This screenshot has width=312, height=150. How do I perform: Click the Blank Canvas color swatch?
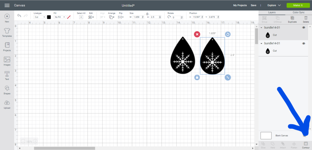point(266,135)
